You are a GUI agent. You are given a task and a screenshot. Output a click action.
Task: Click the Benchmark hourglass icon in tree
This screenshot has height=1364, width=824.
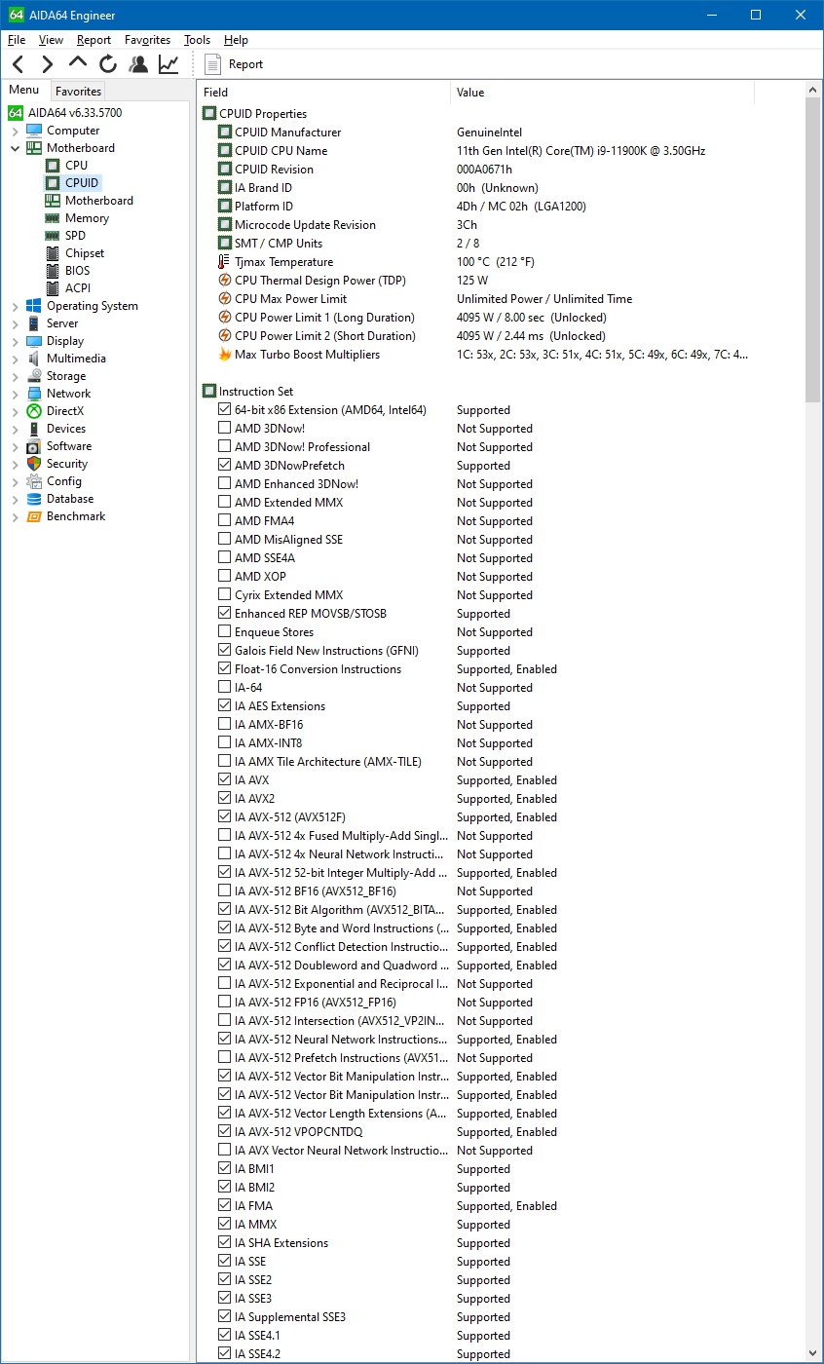click(x=34, y=516)
